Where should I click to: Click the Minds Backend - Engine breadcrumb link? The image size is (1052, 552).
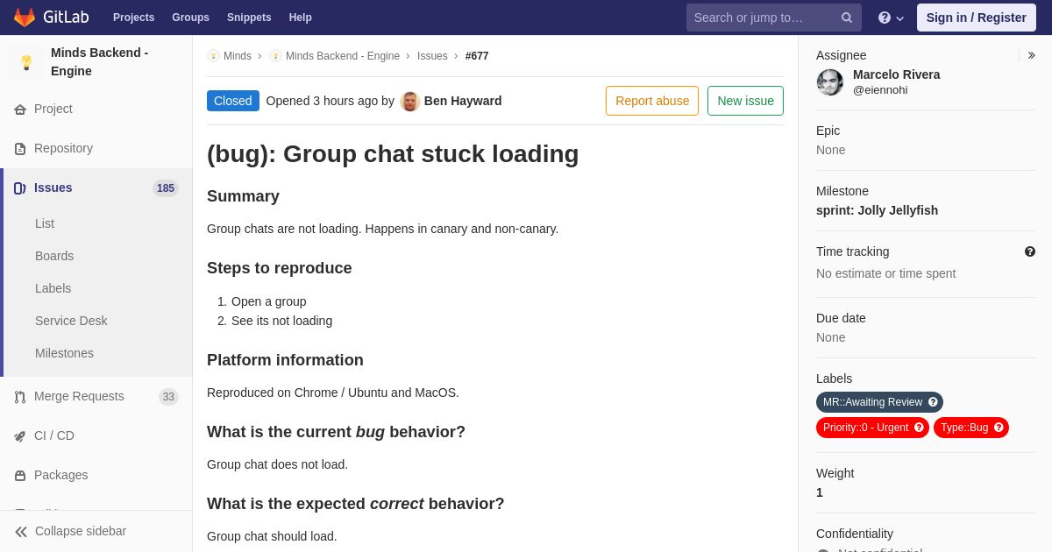(x=343, y=56)
